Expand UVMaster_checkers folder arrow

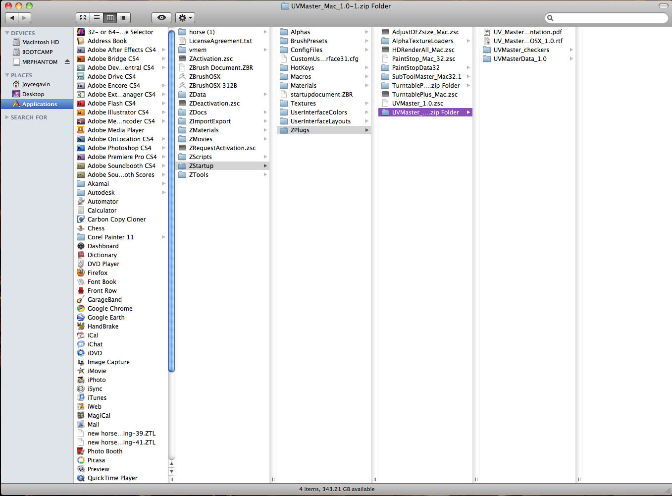pos(571,50)
